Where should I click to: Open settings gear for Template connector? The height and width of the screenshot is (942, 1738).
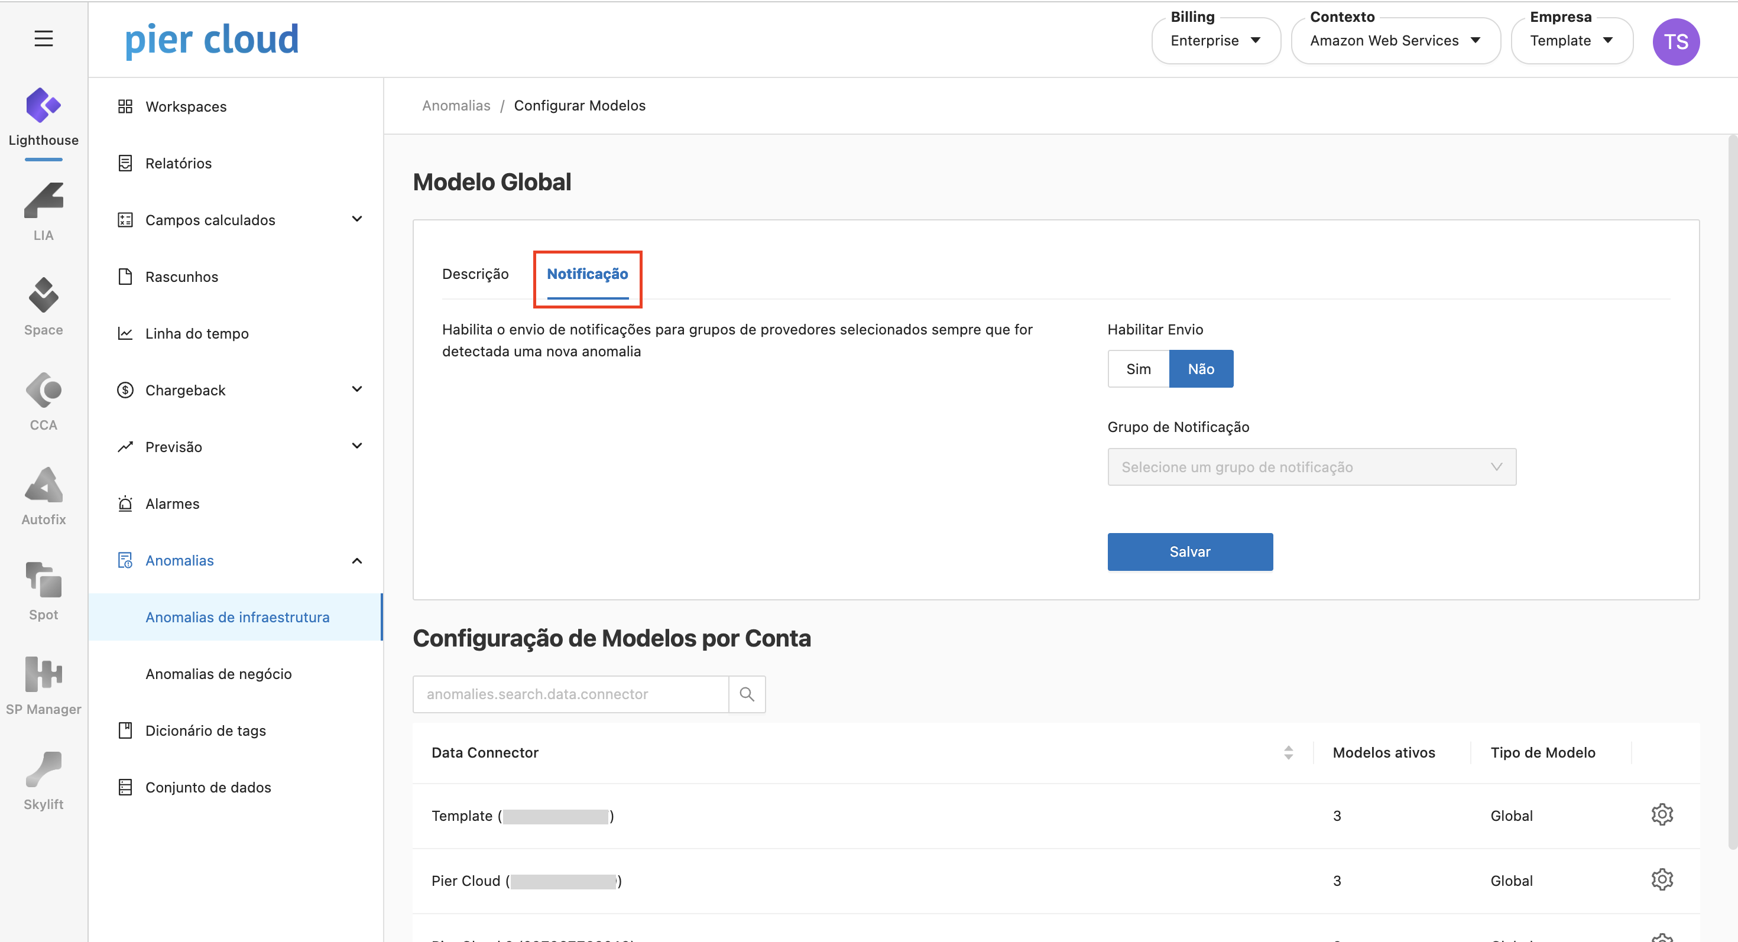coord(1661,814)
